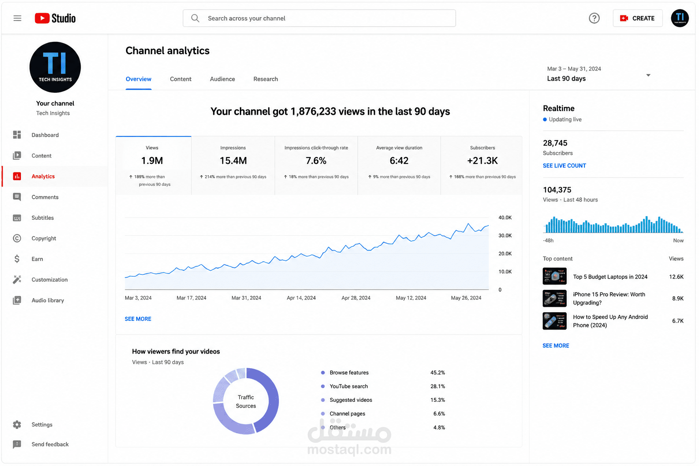Click the Analytics bar chart icon
This screenshot has width=699, height=466.
coord(17,176)
